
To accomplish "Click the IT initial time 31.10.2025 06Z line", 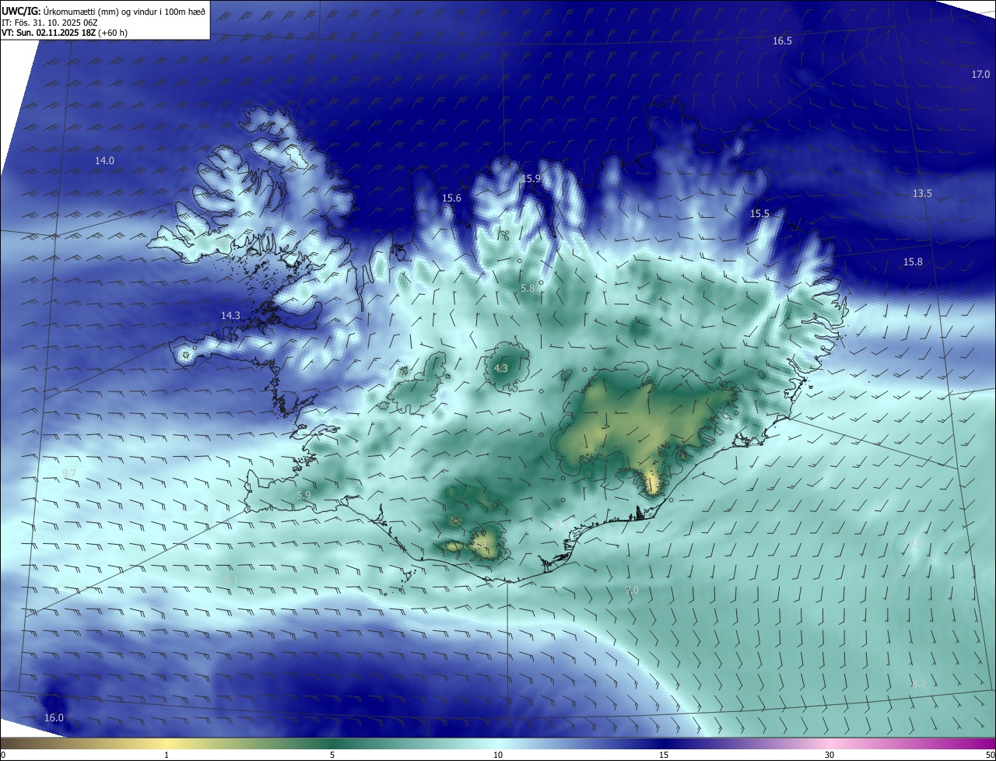I will pyautogui.click(x=50, y=23).
